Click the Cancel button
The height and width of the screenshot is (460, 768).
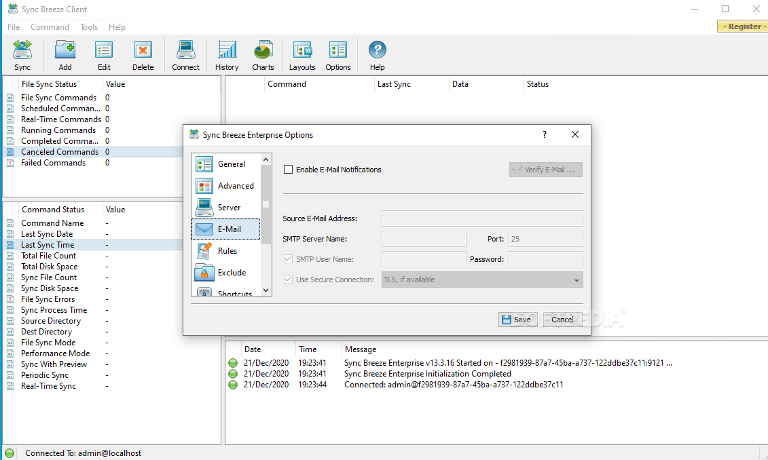tap(562, 320)
